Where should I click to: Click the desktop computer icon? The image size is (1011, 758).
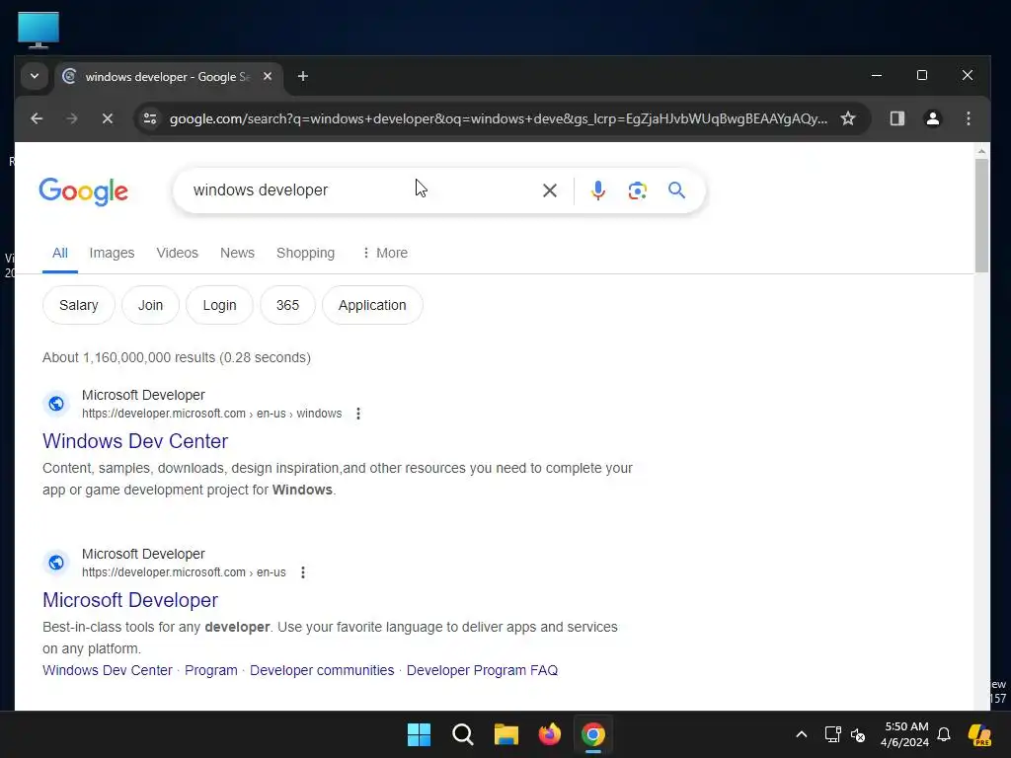tap(39, 30)
